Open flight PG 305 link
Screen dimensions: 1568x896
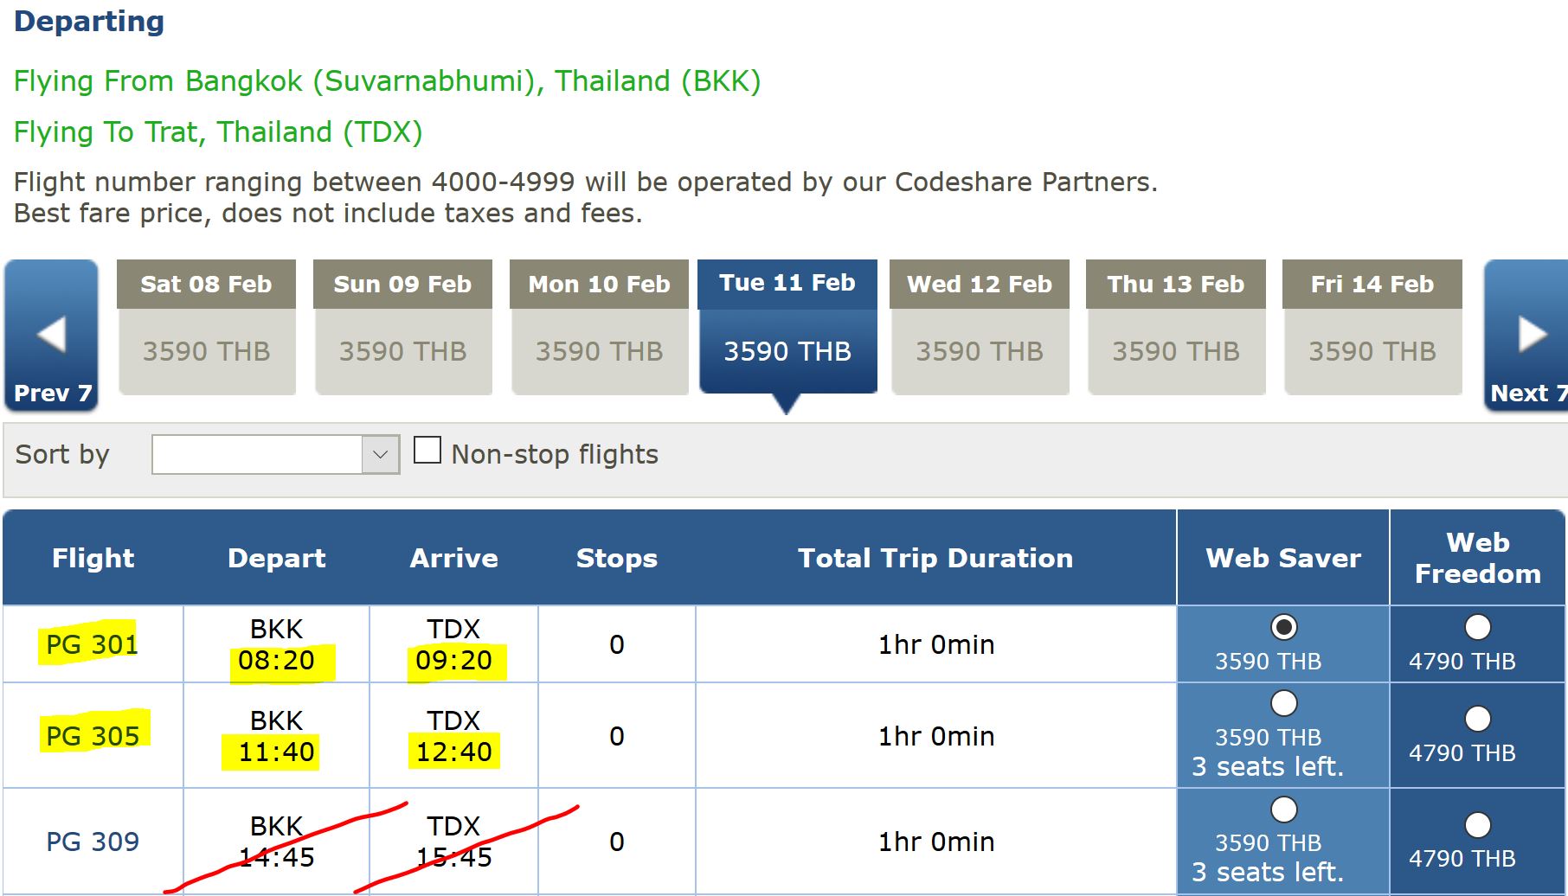(x=92, y=736)
